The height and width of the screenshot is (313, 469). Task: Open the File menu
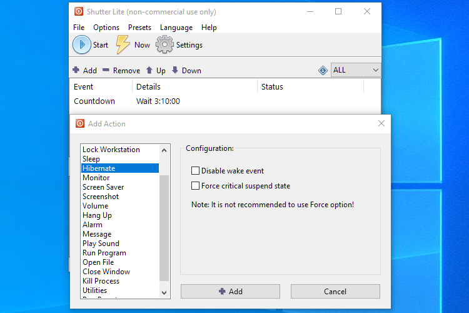tap(79, 28)
